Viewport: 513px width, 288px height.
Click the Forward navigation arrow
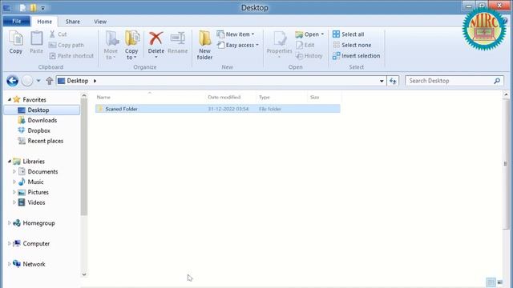[x=27, y=81]
